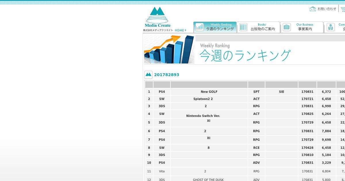Click the 7,884 price cell
Screen dimensions: 345x181
pos(326,131)
